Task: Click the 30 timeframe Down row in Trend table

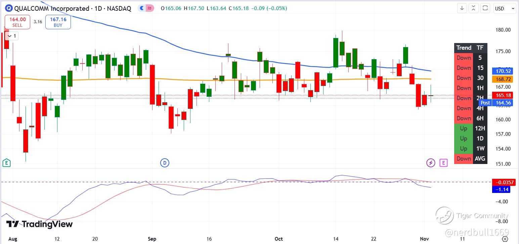Action: pos(471,78)
